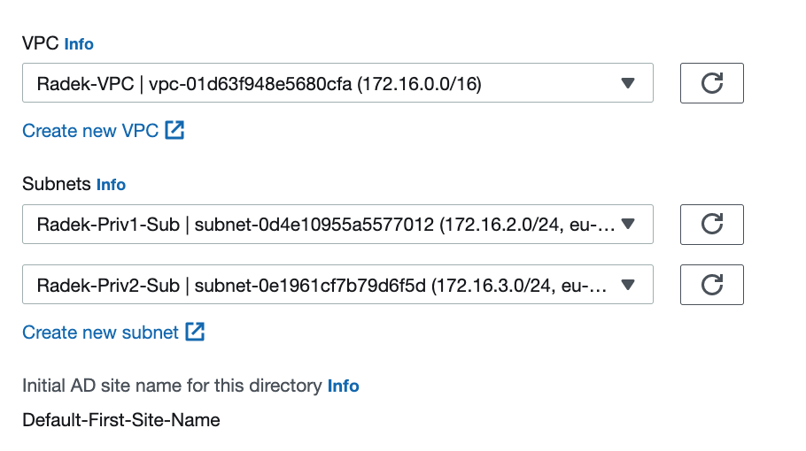Open the Info link next to Subnets
The width and height of the screenshot is (806, 451).
click(x=111, y=185)
